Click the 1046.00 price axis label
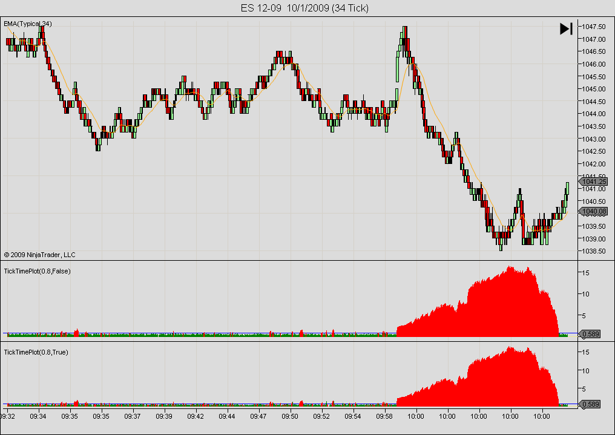Screen dimensions: 615x435 click(593, 64)
